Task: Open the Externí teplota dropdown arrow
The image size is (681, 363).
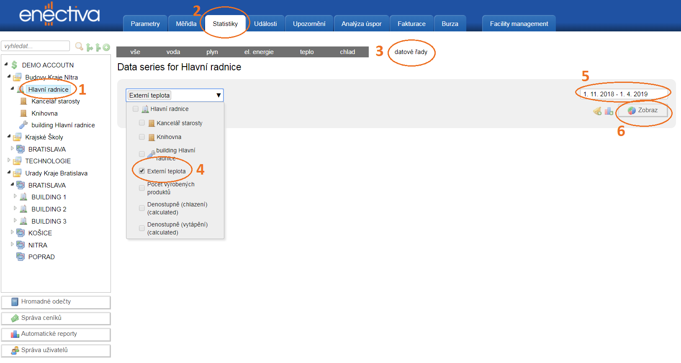Action: tap(218, 95)
